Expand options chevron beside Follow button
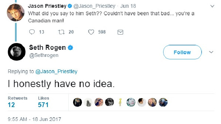221x124 pixels. pyautogui.click(x=211, y=52)
